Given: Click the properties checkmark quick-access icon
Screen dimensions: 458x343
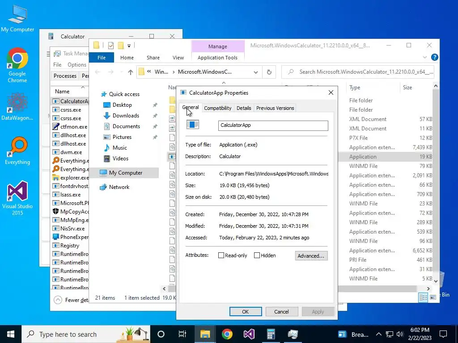Looking at the screenshot, I should [x=111, y=45].
